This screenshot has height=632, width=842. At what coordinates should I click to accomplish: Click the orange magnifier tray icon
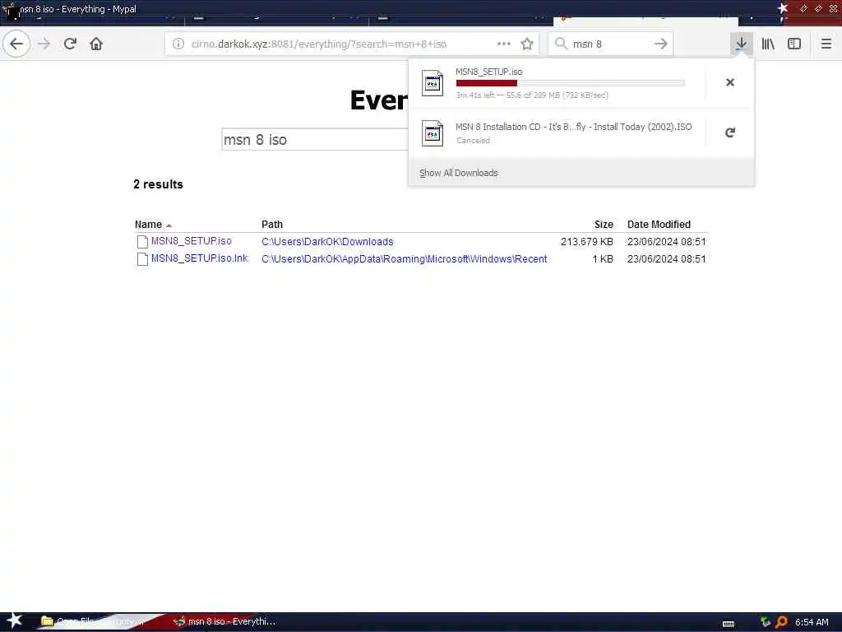[781, 622]
